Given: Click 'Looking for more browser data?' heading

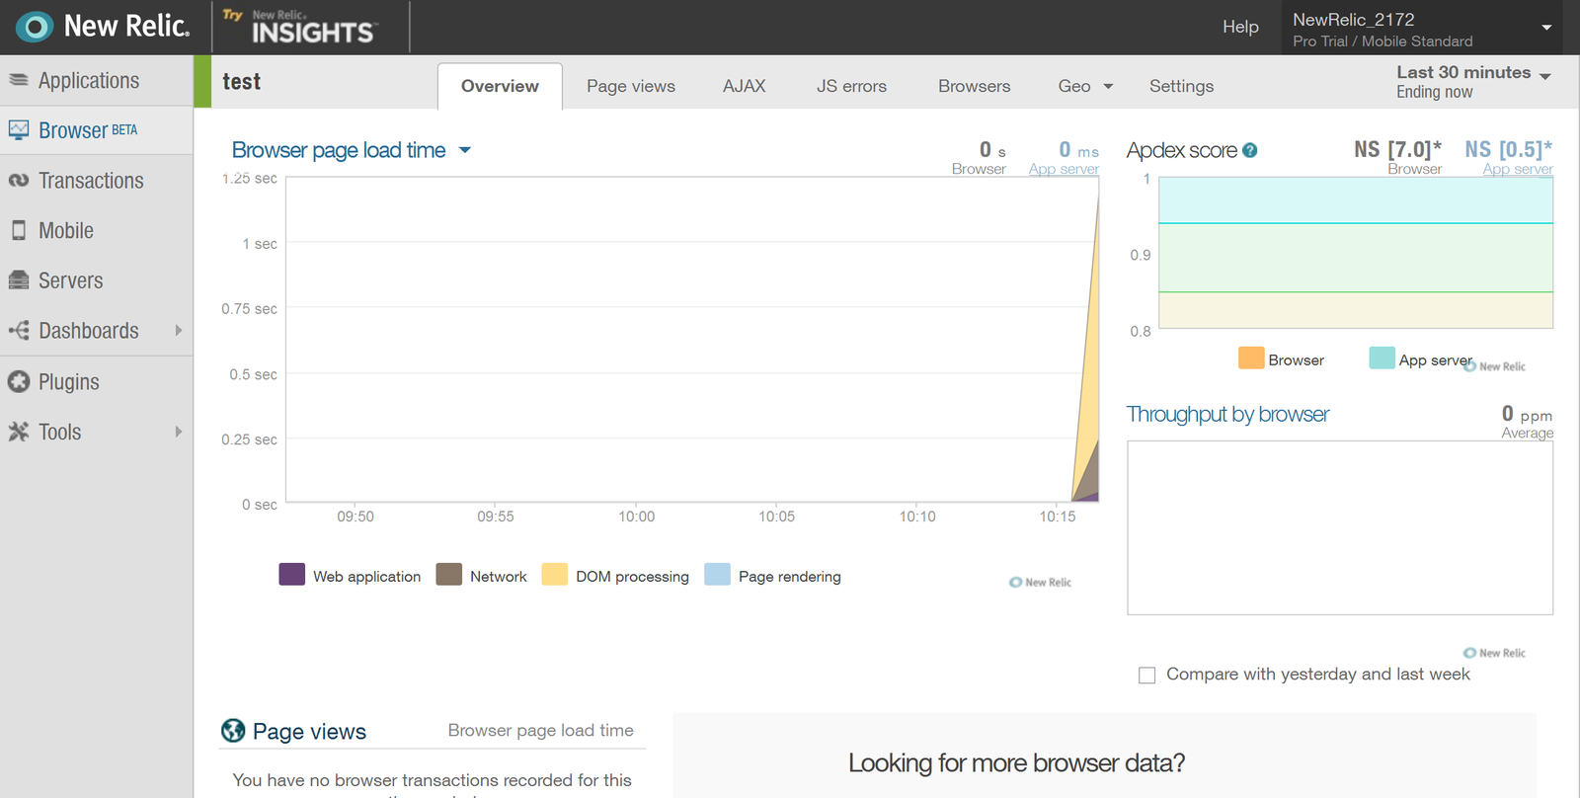Looking at the screenshot, I should tap(1016, 763).
